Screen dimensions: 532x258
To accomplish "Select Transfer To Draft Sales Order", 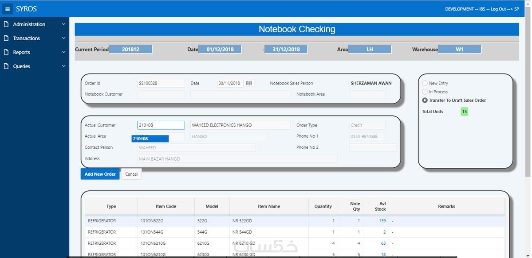I will (425, 100).
